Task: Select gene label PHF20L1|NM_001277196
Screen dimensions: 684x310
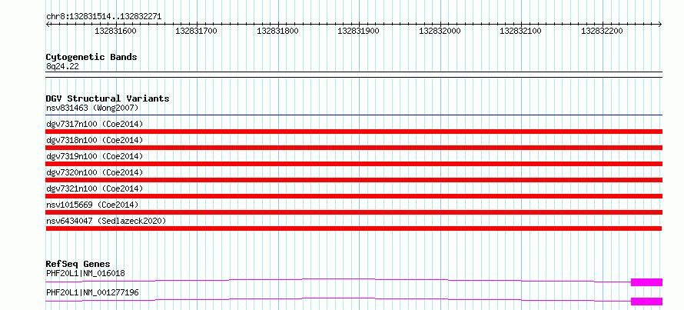Action: tap(92, 292)
